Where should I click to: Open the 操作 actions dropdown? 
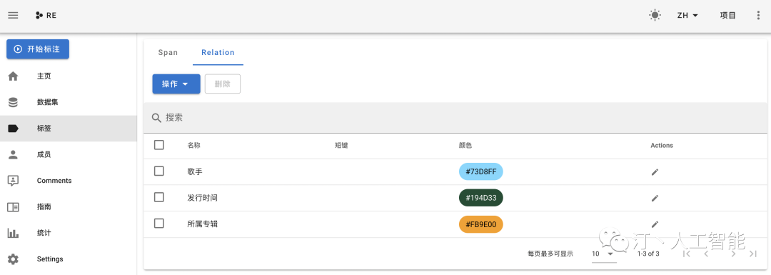[176, 84]
